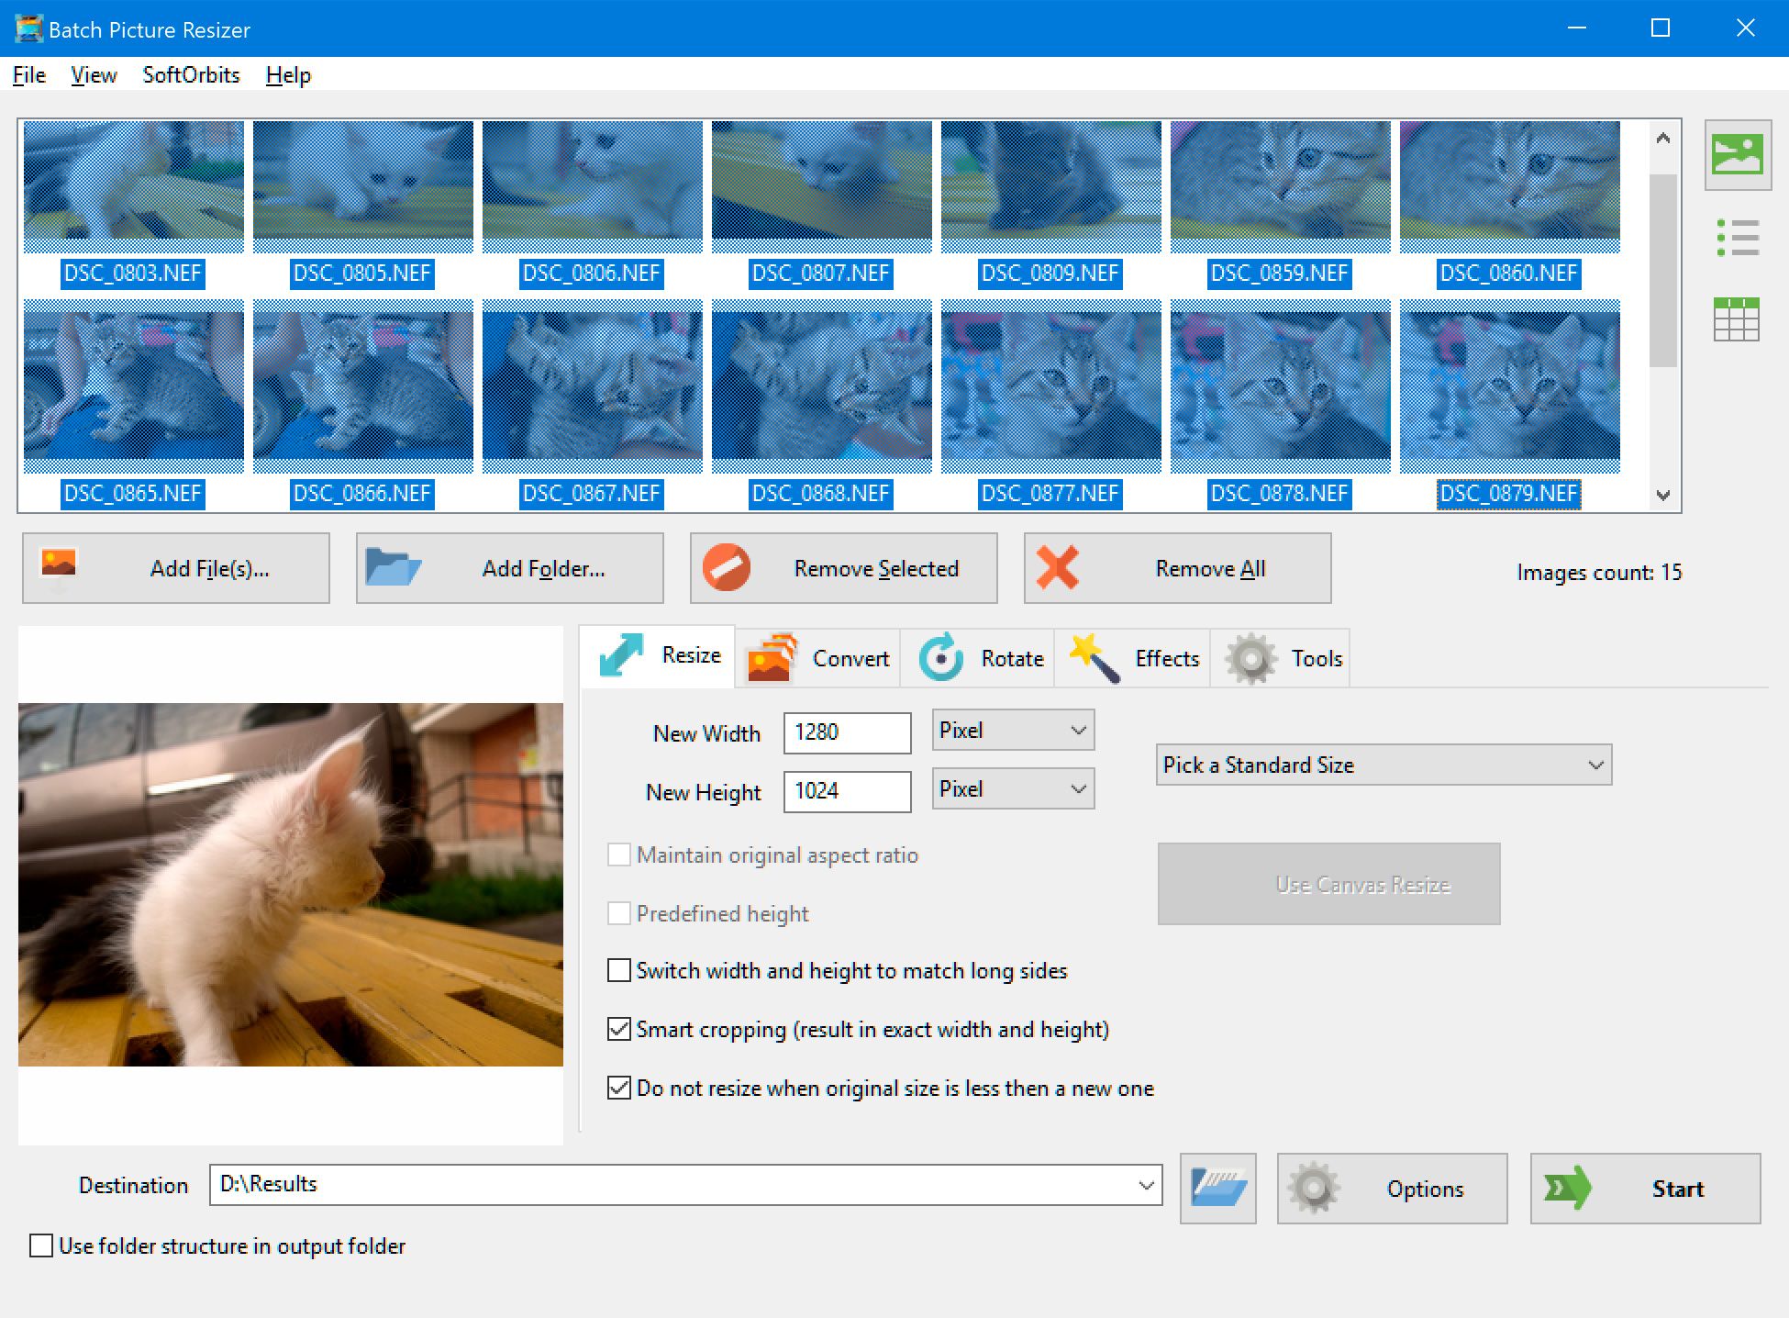The width and height of the screenshot is (1789, 1318).
Task: Toggle Smart cropping checkbox
Action: point(619,1029)
